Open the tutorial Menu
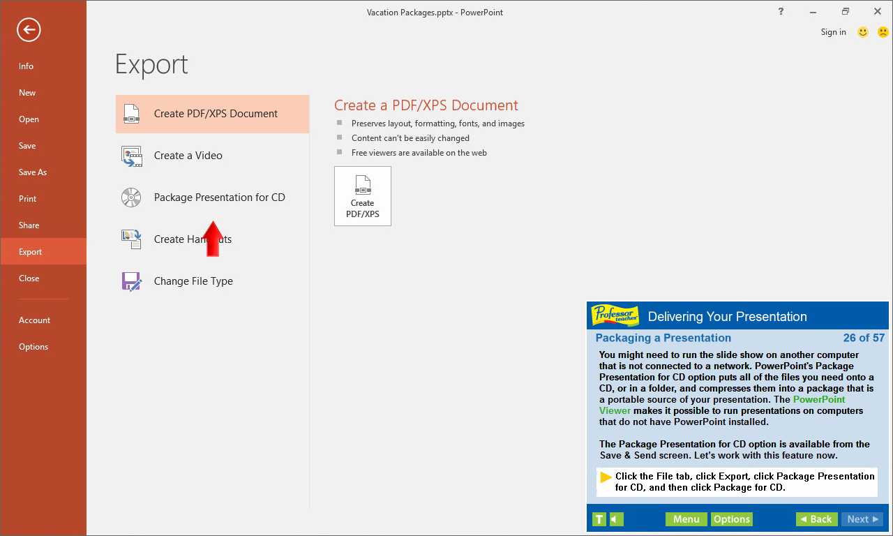Viewport: 893px width, 536px height. click(x=686, y=519)
